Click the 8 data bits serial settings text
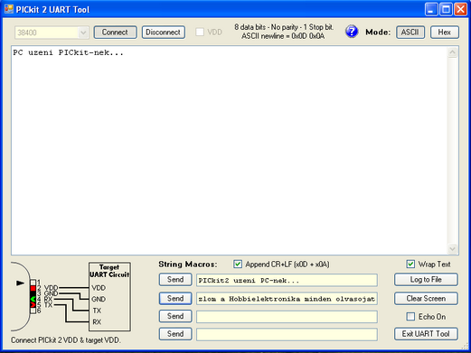 point(284,32)
